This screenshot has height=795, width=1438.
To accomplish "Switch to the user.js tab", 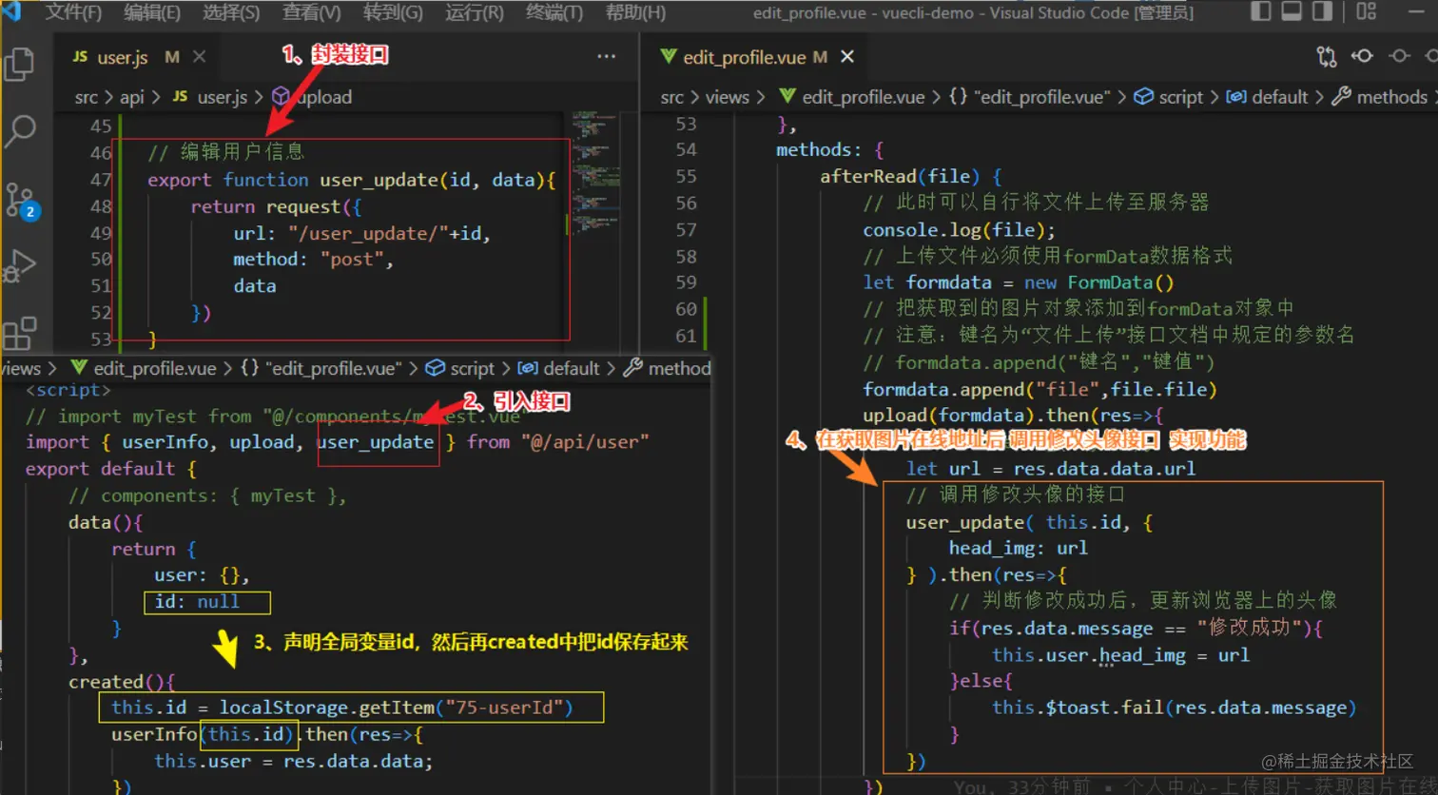I will pos(122,57).
